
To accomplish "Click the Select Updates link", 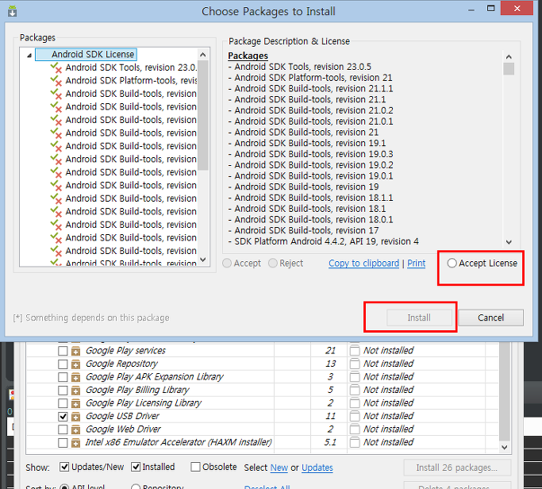I will [x=317, y=468].
